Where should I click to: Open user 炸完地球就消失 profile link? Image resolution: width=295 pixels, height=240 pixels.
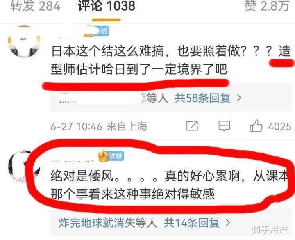coord(97,223)
